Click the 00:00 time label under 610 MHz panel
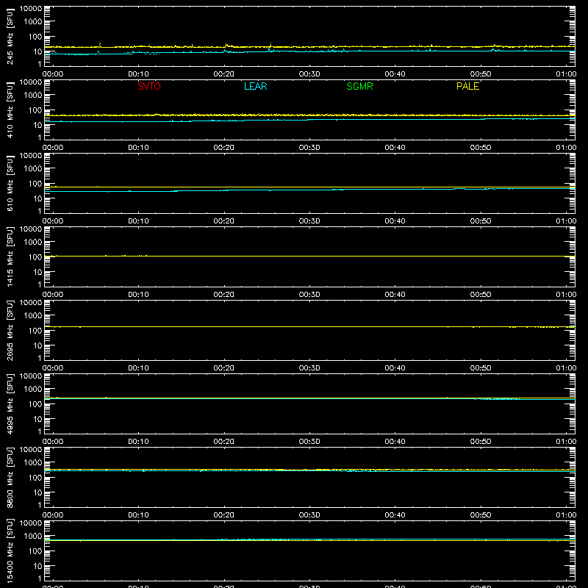The width and height of the screenshot is (588, 588). 53,221
